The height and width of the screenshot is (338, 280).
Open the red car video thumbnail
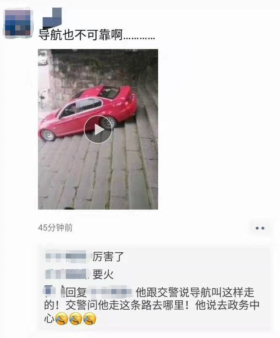pos(98,129)
